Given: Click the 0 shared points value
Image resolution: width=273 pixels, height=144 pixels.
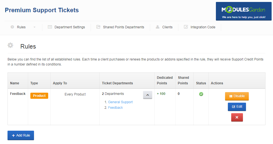Looking at the screenshot, I should pos(179,94).
